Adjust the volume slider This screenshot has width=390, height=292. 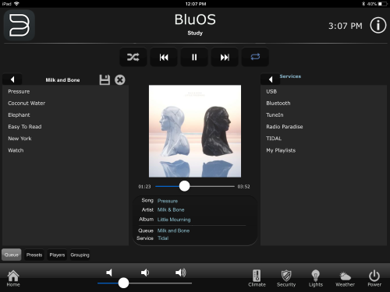click(145, 283)
